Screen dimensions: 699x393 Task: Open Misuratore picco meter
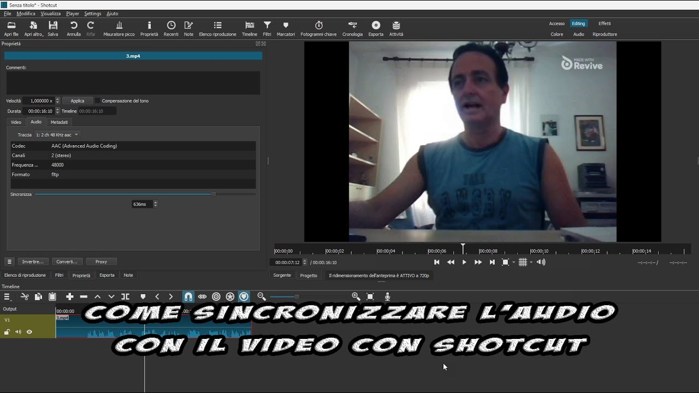119,29
